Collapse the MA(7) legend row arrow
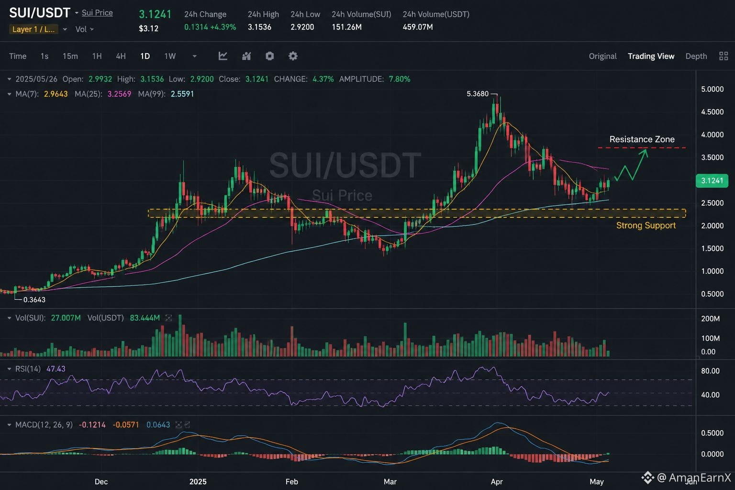The height and width of the screenshot is (490, 735). (10, 94)
